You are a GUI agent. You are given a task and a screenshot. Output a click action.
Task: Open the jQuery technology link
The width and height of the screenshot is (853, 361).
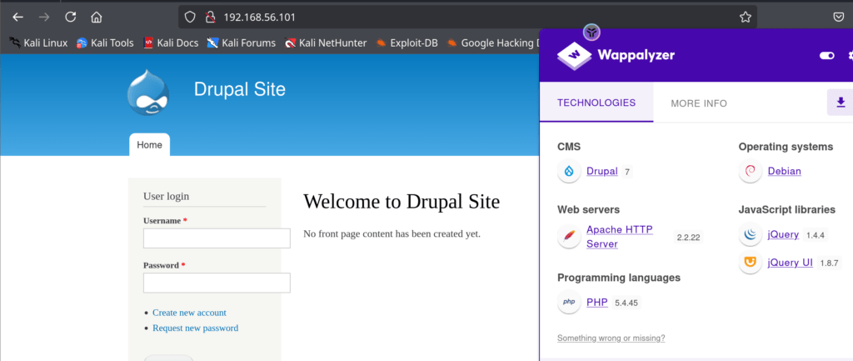tap(783, 234)
